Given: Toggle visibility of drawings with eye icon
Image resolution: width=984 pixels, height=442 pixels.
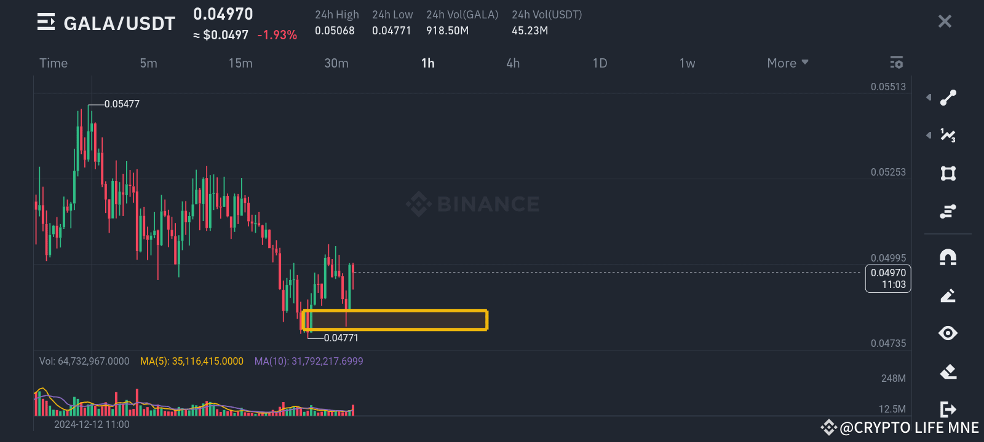Looking at the screenshot, I should (x=948, y=333).
